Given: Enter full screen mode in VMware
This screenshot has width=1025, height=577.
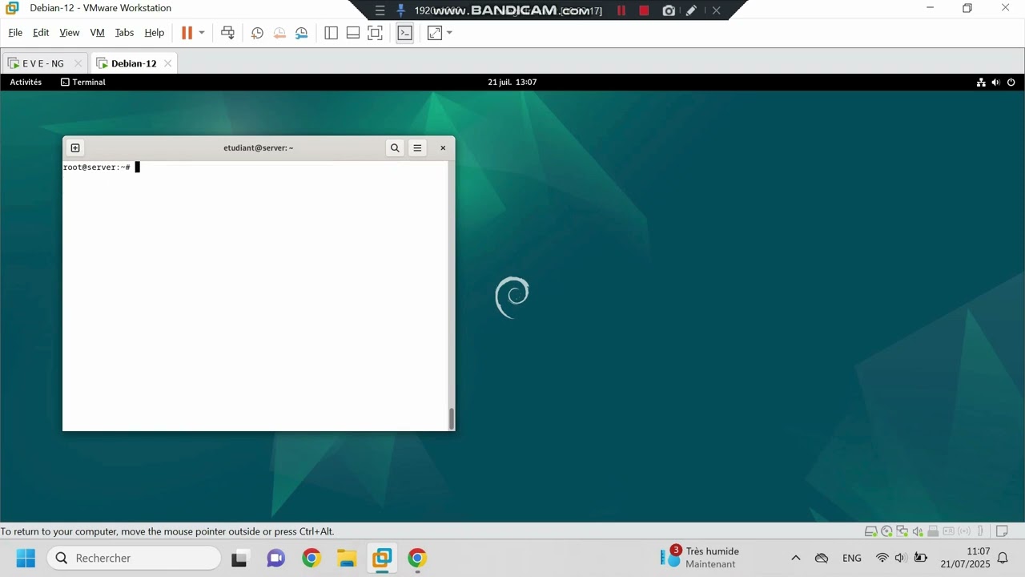Looking at the screenshot, I should pyautogui.click(x=375, y=33).
